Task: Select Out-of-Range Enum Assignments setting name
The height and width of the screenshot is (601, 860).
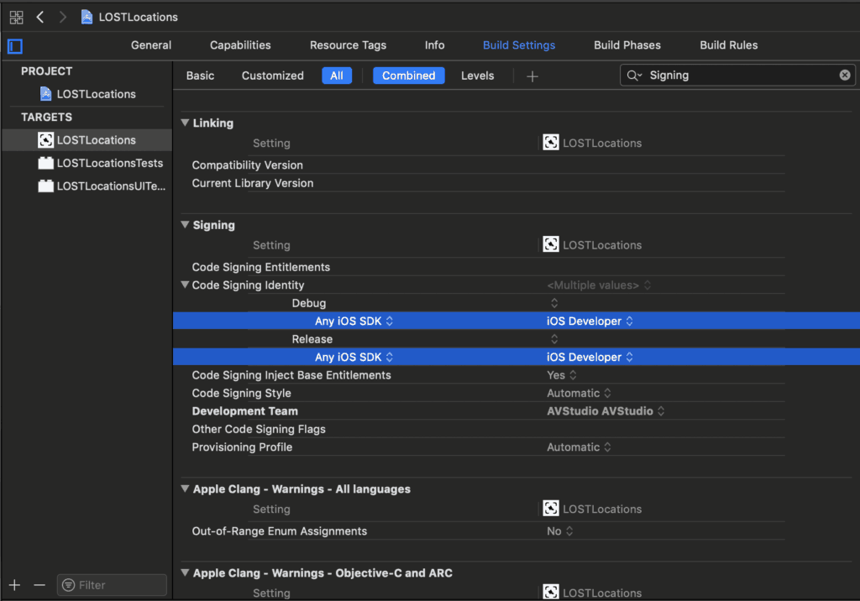Action: click(x=279, y=530)
